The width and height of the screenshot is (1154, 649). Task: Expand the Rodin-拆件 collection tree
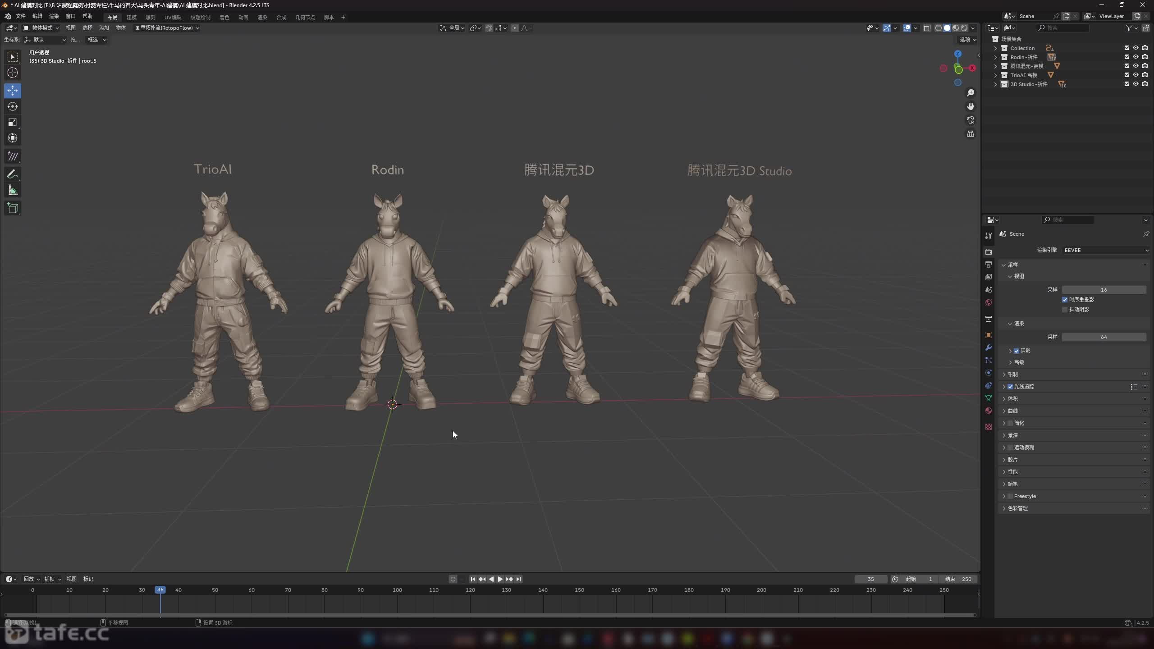(x=996, y=57)
